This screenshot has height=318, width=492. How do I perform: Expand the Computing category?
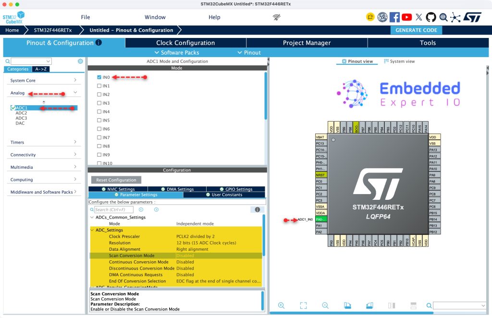(x=43, y=179)
